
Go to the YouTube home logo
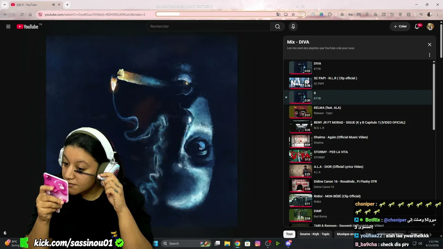[27, 27]
